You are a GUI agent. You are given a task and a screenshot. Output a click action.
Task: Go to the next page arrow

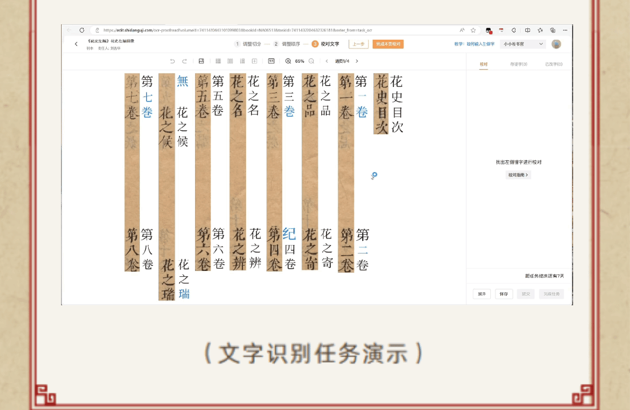pyautogui.click(x=357, y=61)
